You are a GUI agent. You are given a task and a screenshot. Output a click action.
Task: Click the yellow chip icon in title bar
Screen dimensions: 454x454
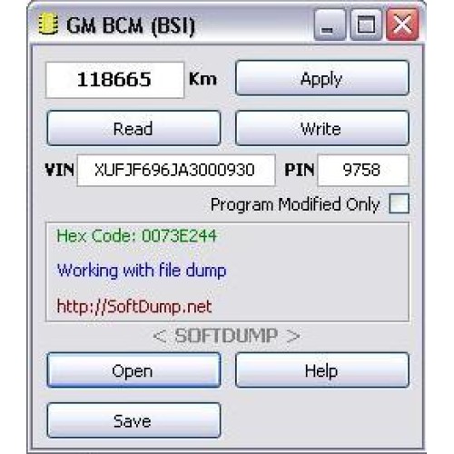(x=48, y=25)
